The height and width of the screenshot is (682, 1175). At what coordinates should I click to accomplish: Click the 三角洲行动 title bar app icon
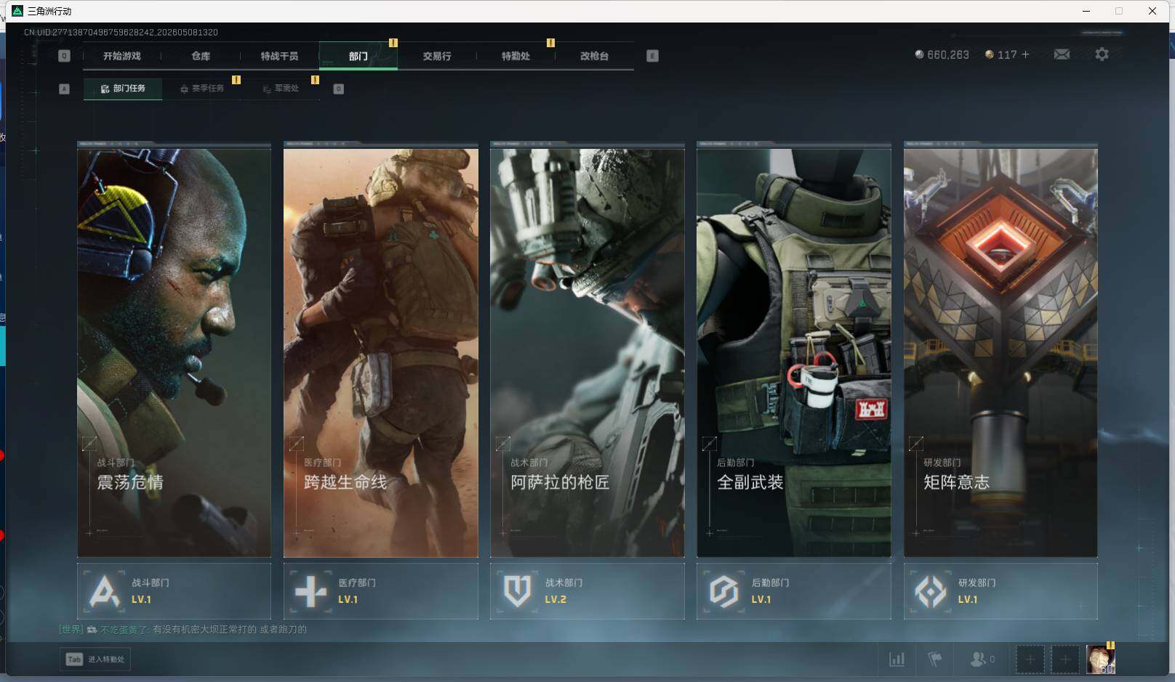click(17, 11)
